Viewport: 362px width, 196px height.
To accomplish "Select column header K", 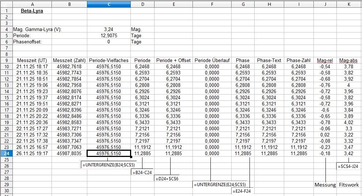I will click(349, 4).
